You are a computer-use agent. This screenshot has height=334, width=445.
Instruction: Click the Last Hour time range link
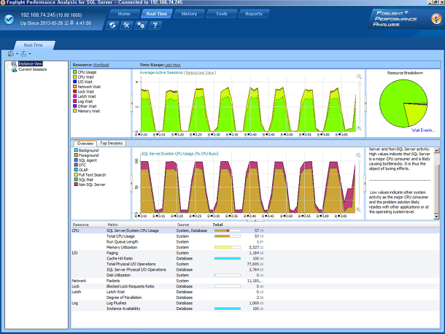coord(173,65)
